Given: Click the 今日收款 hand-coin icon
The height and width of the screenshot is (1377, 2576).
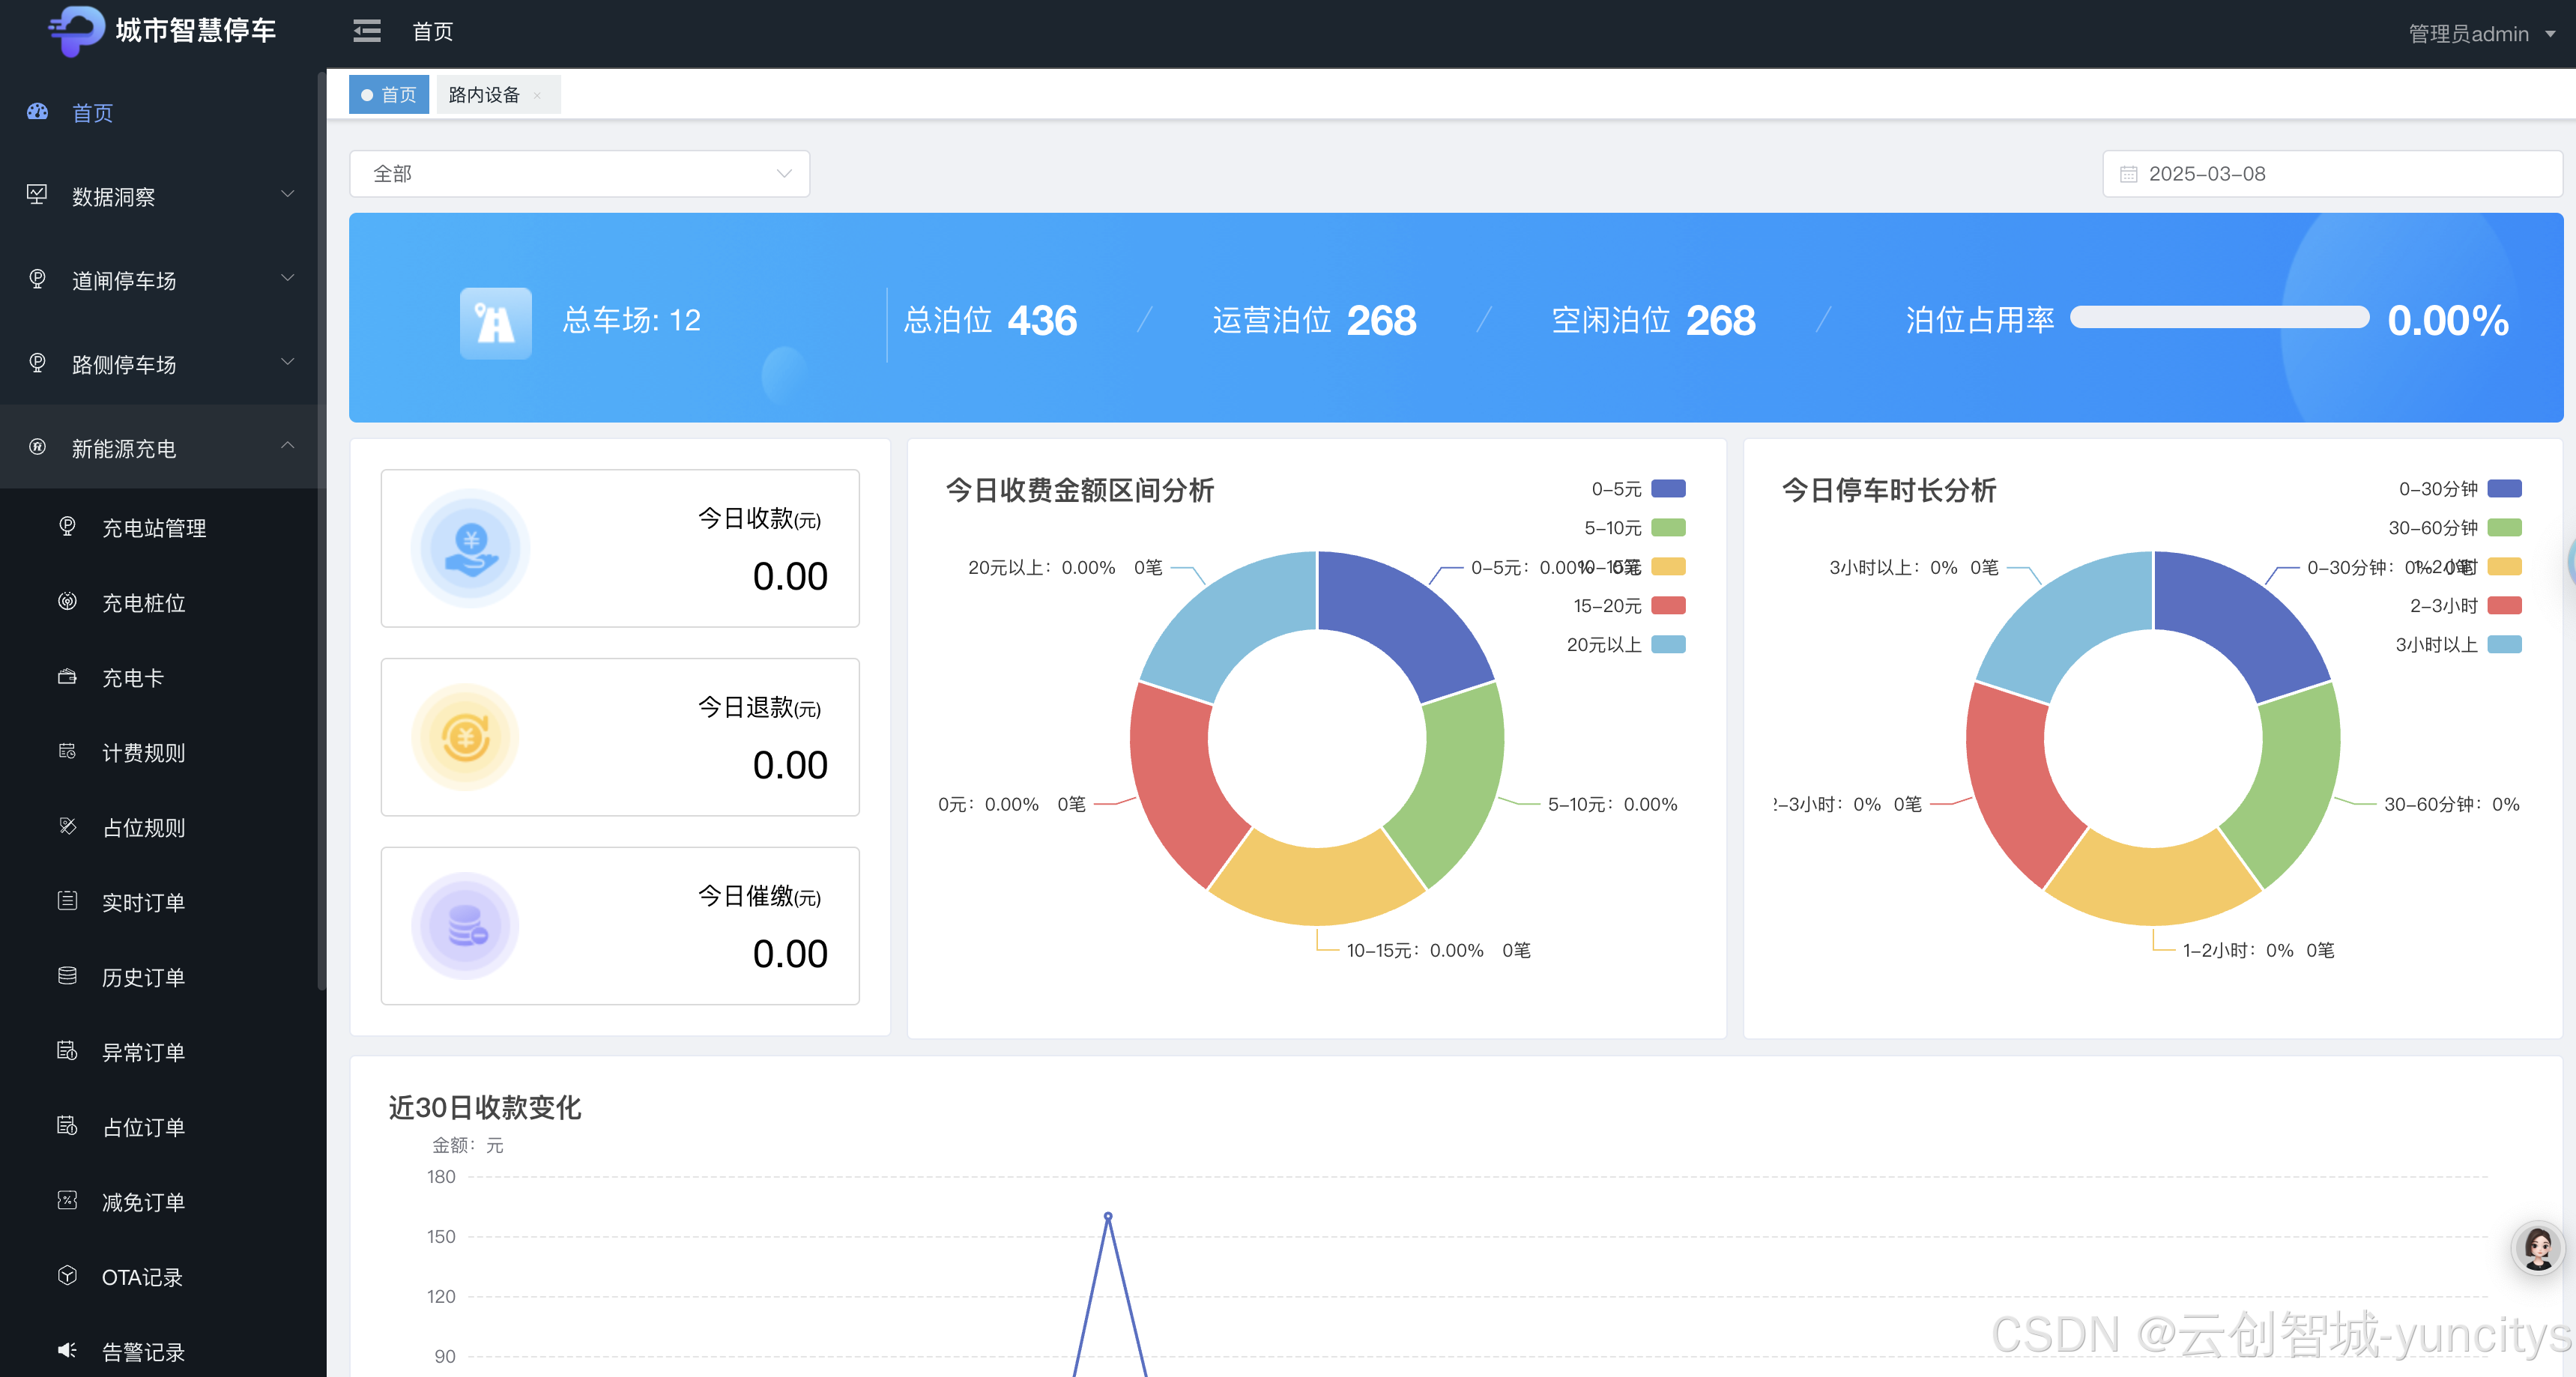Looking at the screenshot, I should 470,548.
